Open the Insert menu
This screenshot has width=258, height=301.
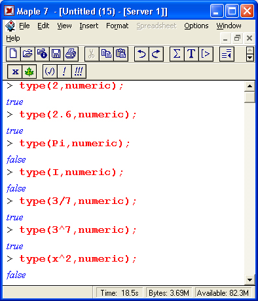[88, 26]
